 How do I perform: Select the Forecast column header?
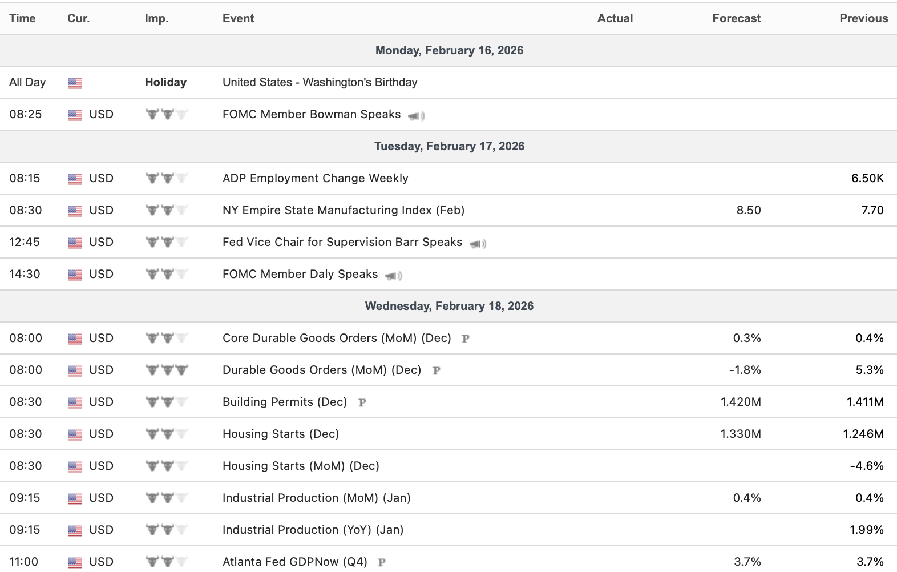coord(736,18)
